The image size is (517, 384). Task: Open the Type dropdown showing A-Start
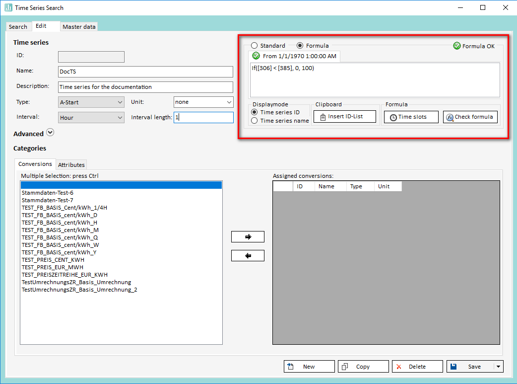pyautogui.click(x=91, y=102)
